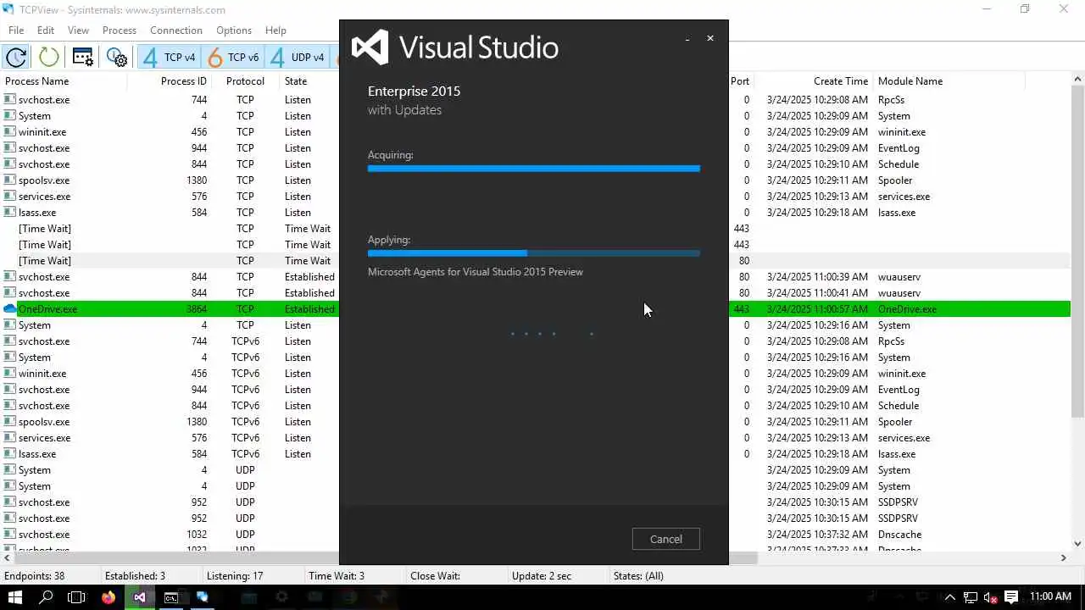Screen dimensions: 1085x610
Task: Open the View menu
Action: coord(78,30)
